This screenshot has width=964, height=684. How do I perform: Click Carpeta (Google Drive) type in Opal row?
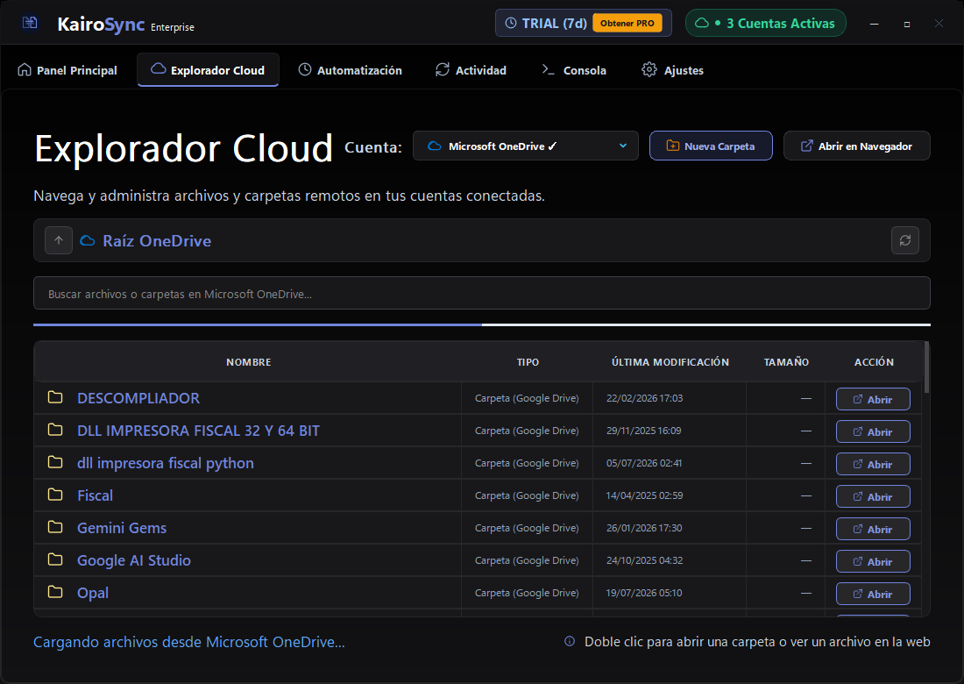click(x=527, y=593)
